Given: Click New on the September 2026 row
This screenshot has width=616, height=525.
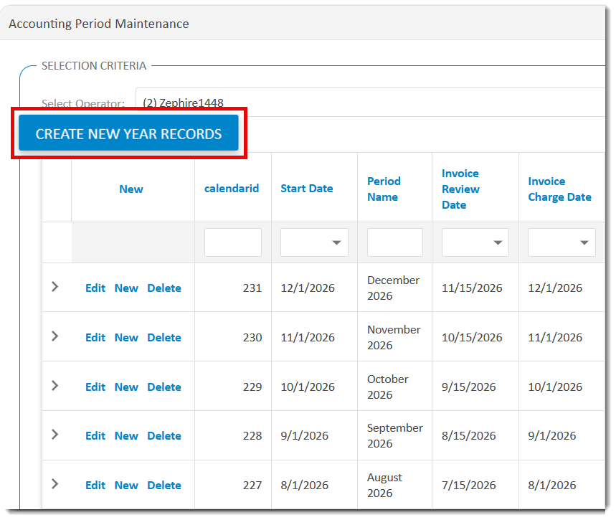Looking at the screenshot, I should [x=126, y=435].
